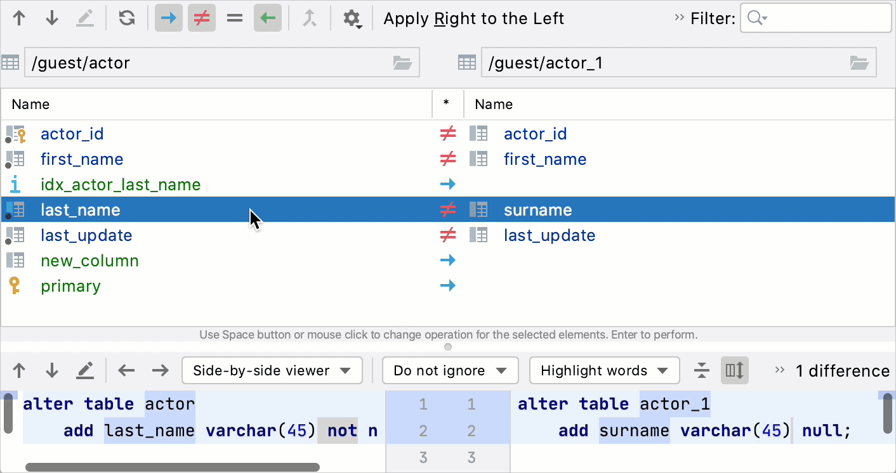Image resolution: width=896 pixels, height=473 pixels.
Task: Click the horizontal scrollbar of the diff viewer
Action: (171, 467)
